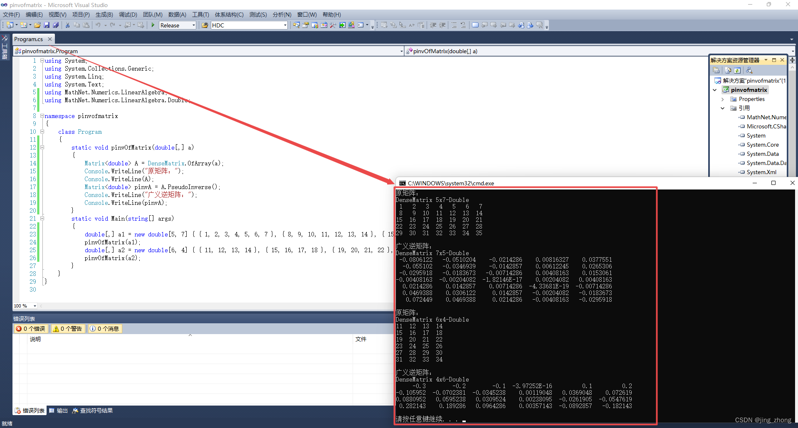Open the 调试(D) menu
This screenshot has height=428, width=798.
coord(128,15)
